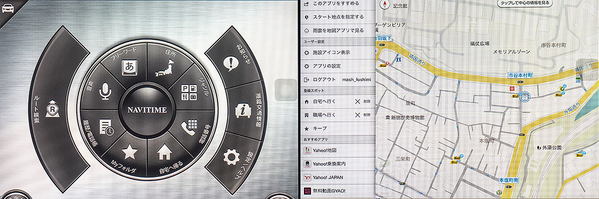Log out via ログアウト mash_fushimi
Viewport: 599px width, 199px height.
point(338,80)
